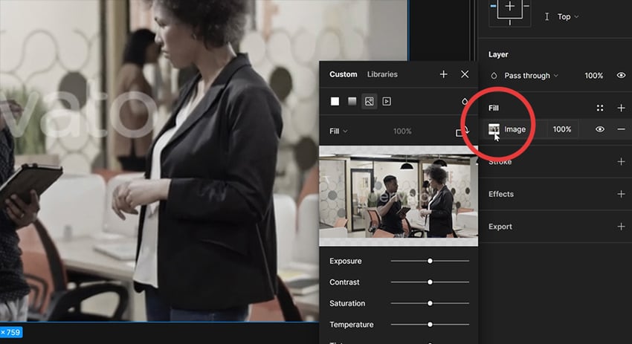Click the layer 100% opacity field
This screenshot has width=632, height=344.
[x=594, y=76]
